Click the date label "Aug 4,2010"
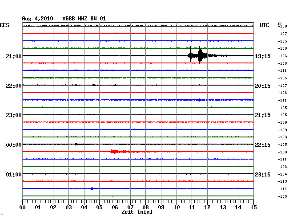 tap(37, 19)
